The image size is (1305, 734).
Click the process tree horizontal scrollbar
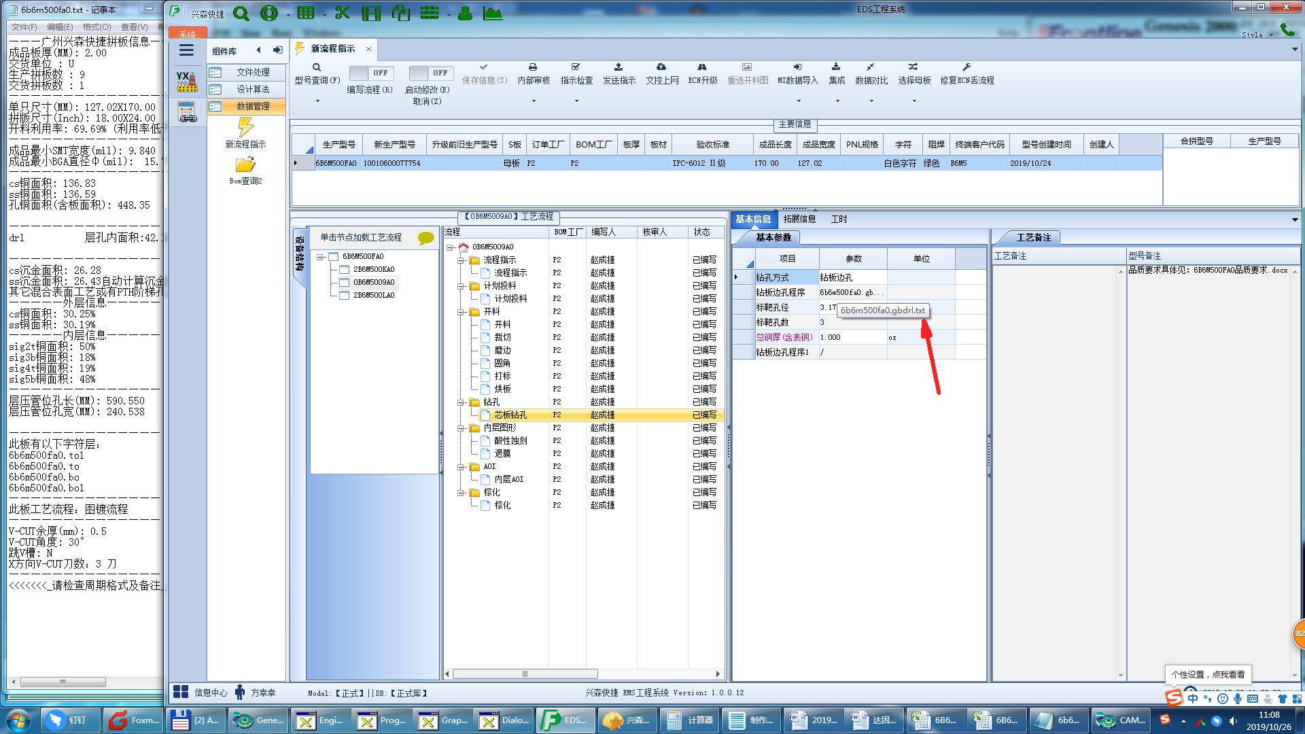coord(524,674)
